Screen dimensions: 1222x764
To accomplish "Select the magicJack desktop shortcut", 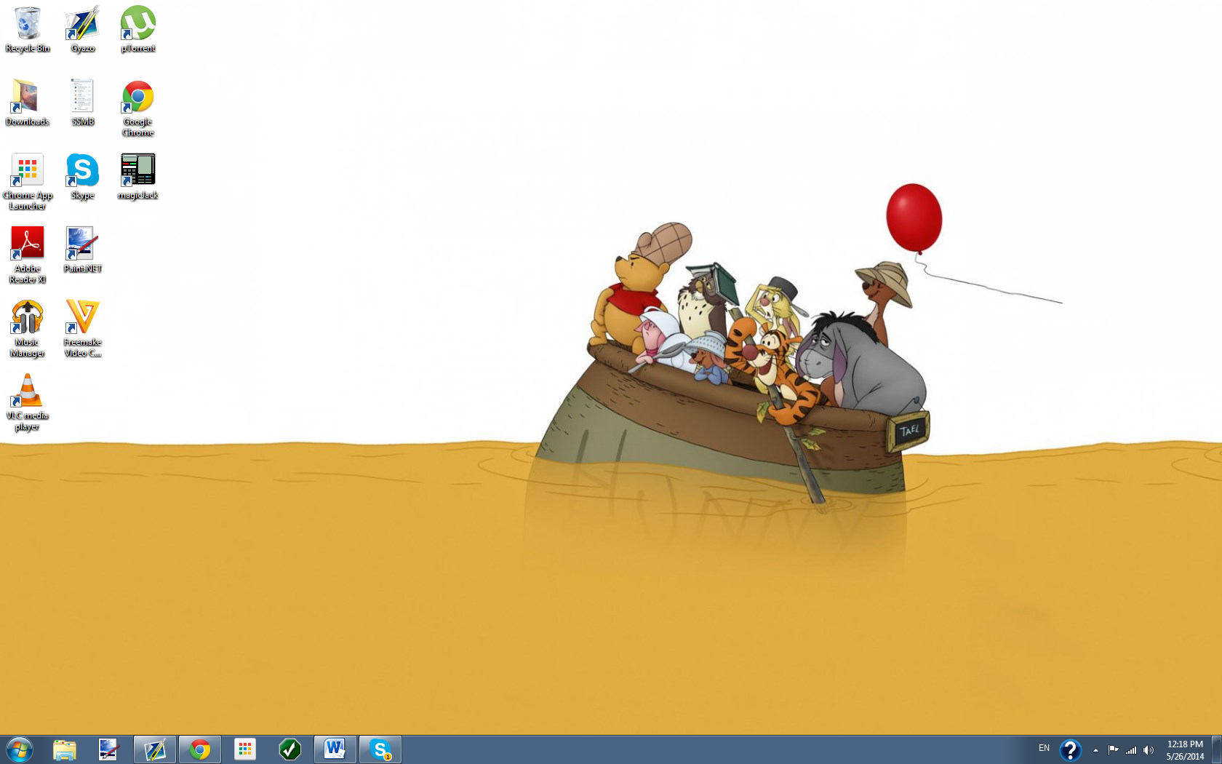I will (x=138, y=176).
